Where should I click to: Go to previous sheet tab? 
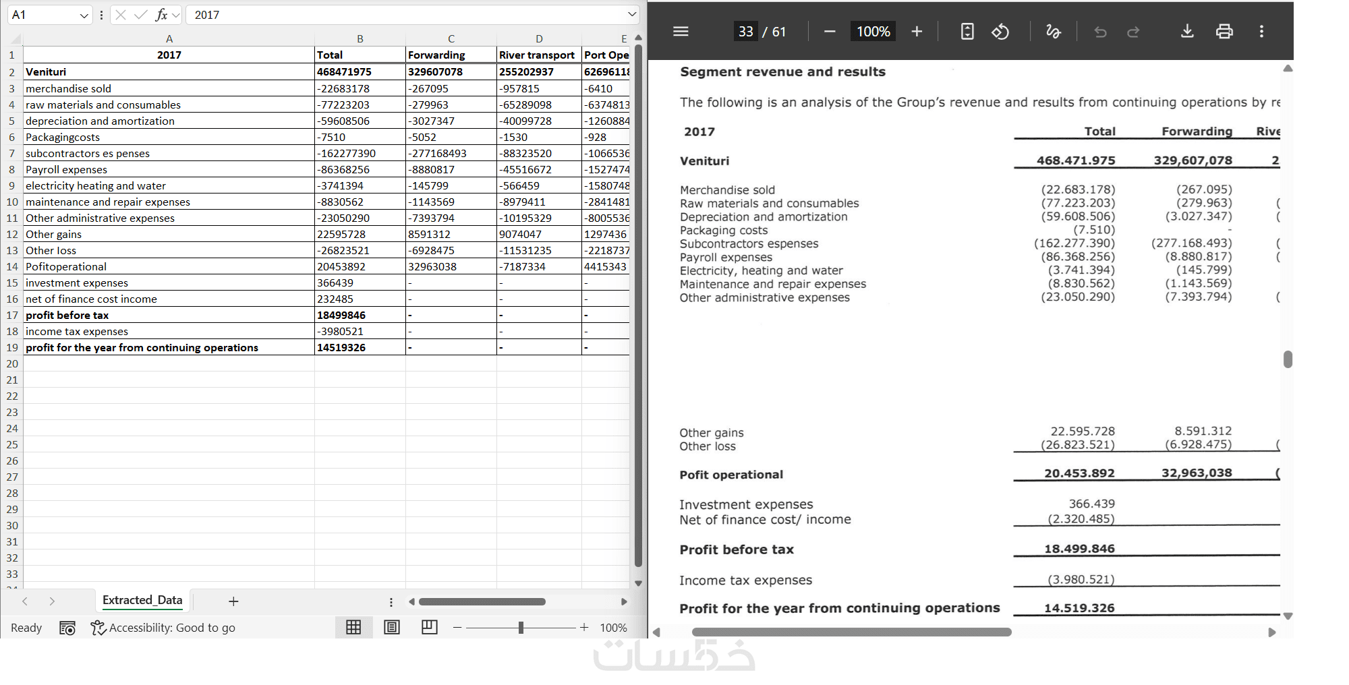coord(25,601)
